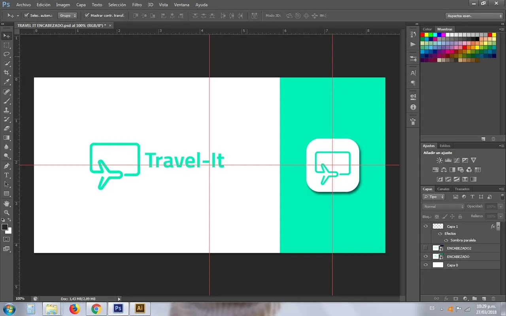Screen dimensions: 506x316
Task: Select the Capa 1 layer thumbnail
Action: [x=438, y=226]
